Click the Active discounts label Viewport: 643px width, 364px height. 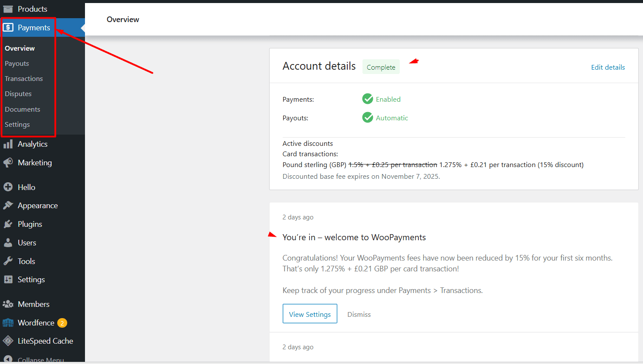[308, 144]
